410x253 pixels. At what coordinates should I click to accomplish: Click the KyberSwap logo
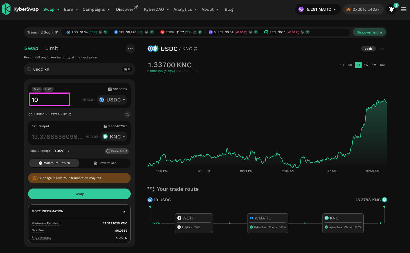pos(20,9)
